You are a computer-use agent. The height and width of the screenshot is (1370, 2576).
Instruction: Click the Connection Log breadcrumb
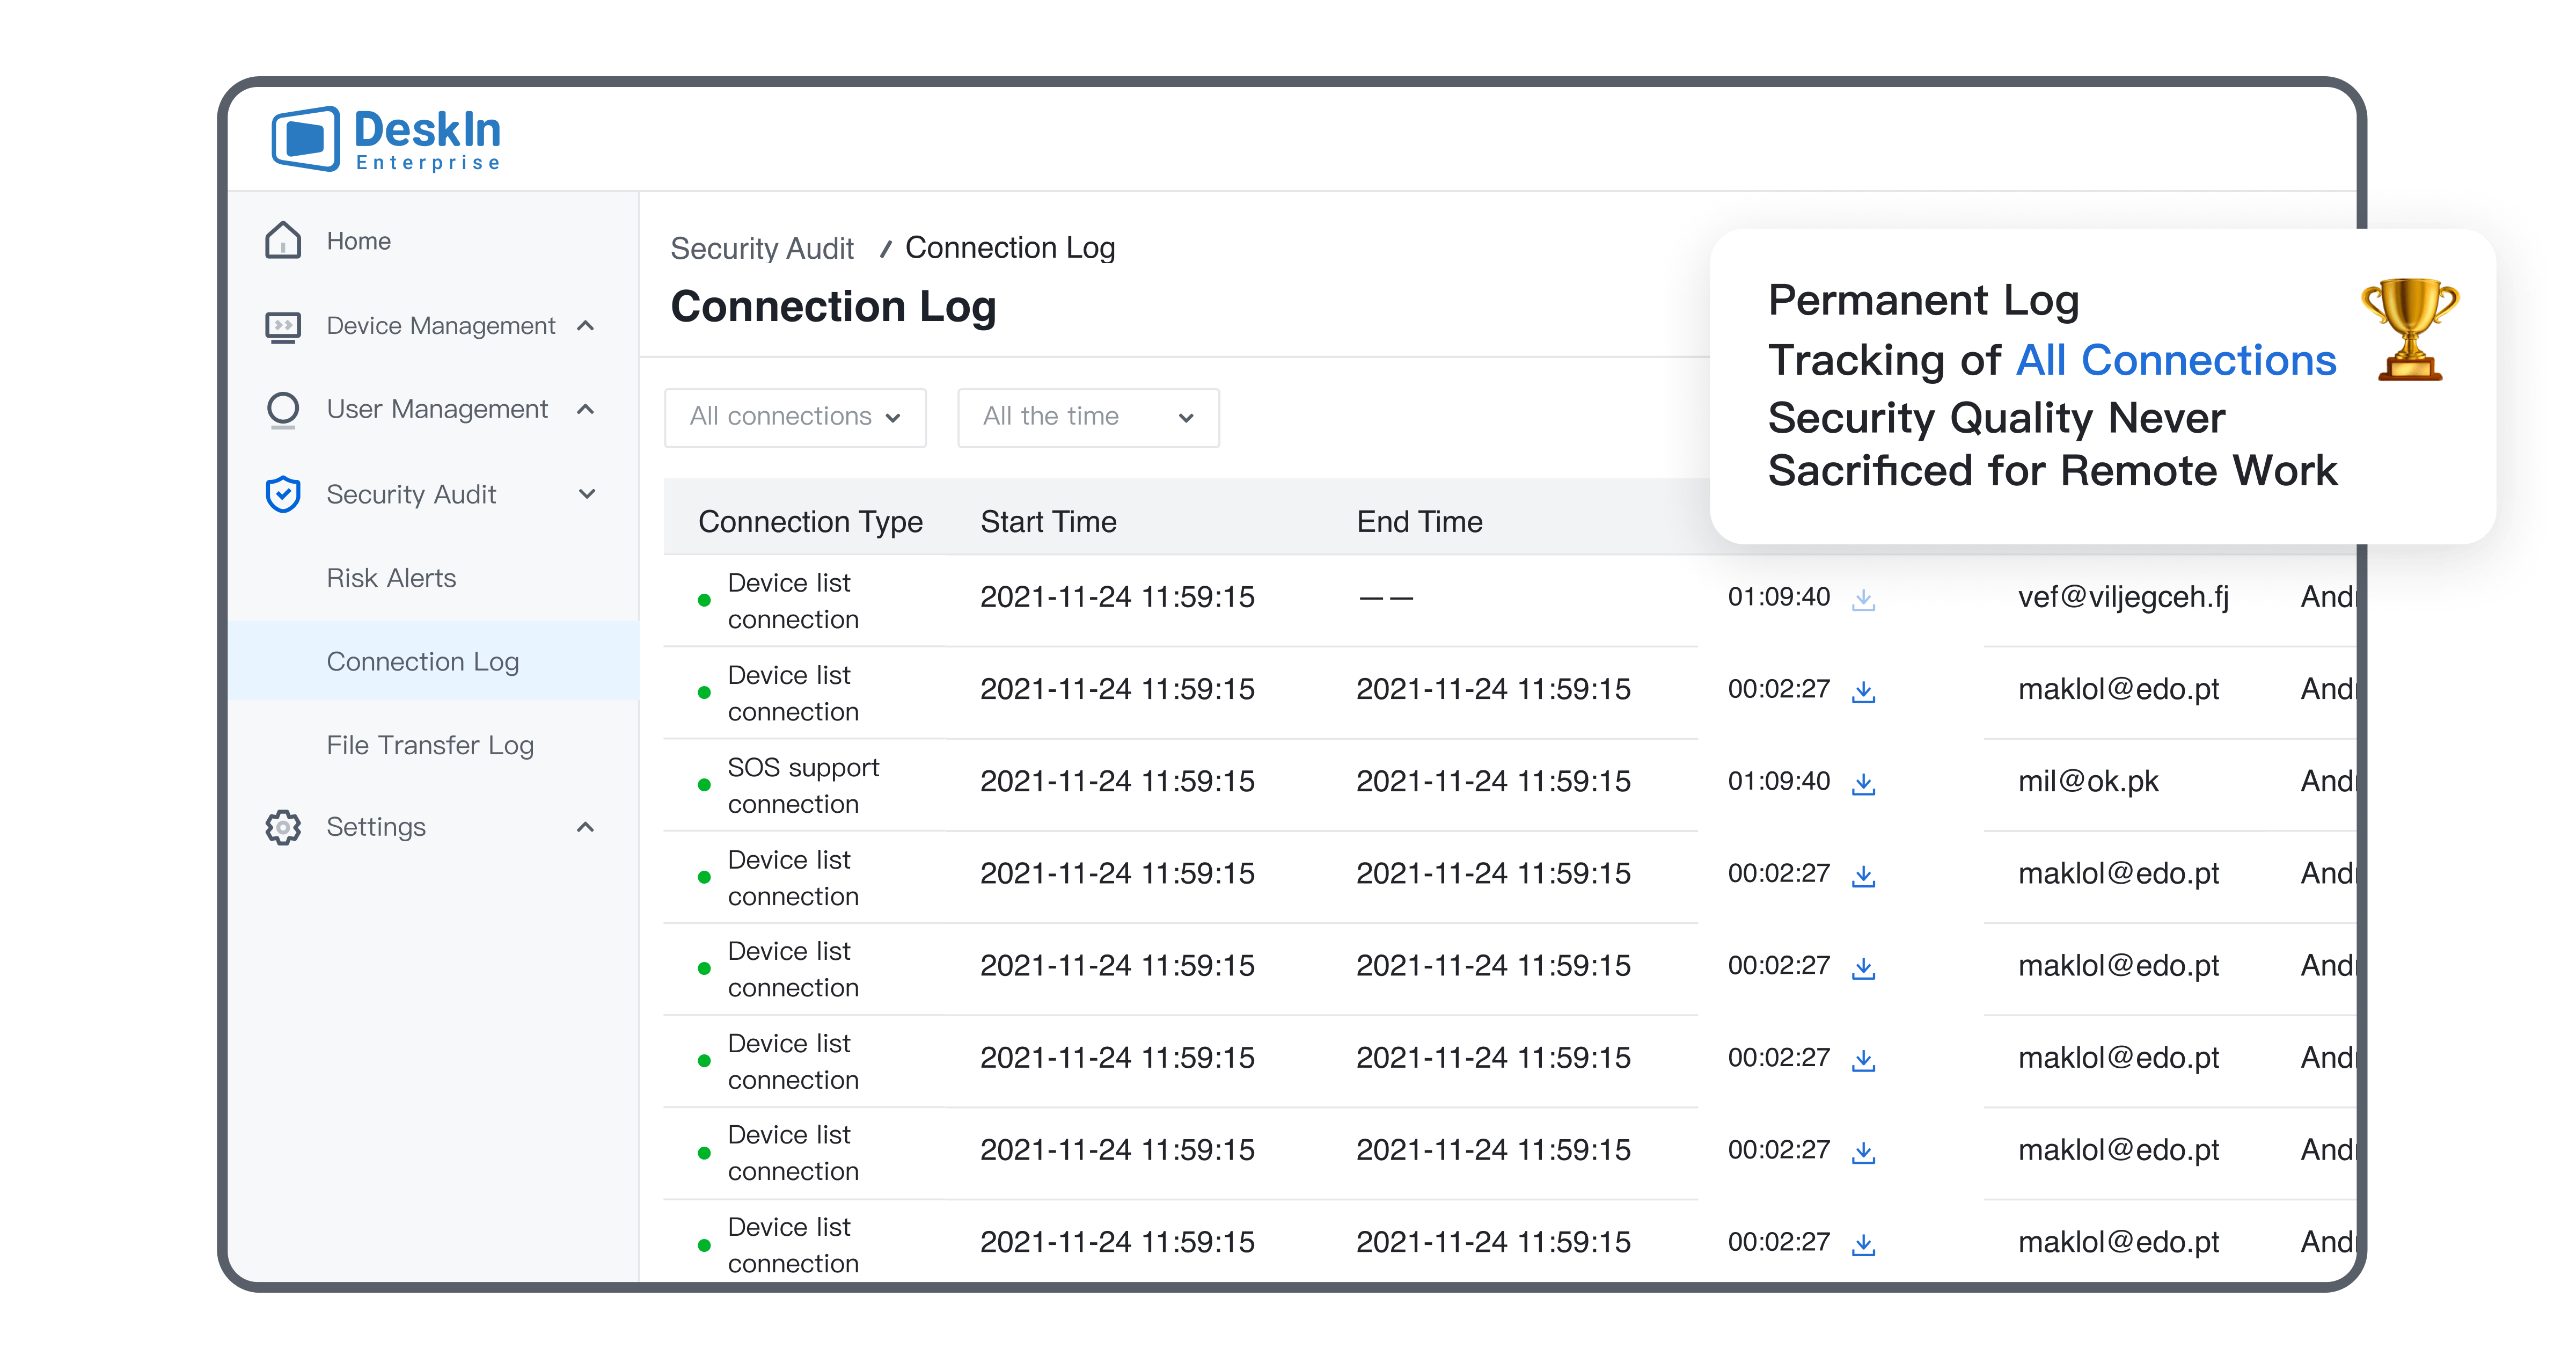(1010, 248)
